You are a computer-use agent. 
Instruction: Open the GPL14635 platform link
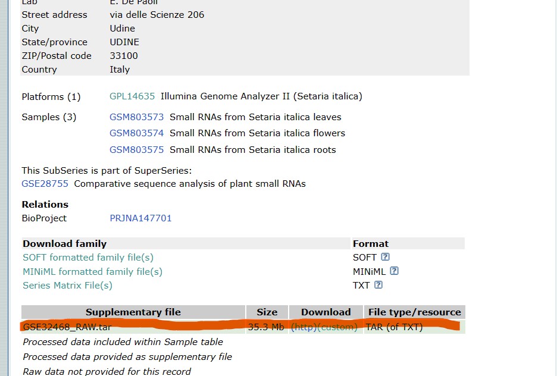click(x=132, y=96)
